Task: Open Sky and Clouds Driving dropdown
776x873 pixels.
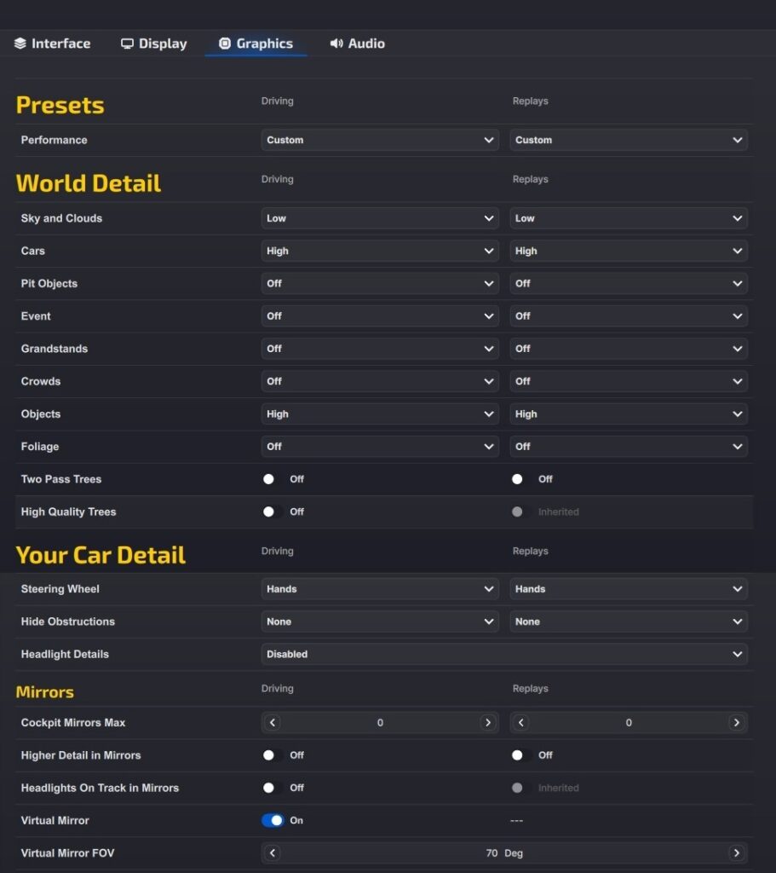Action: coord(380,218)
